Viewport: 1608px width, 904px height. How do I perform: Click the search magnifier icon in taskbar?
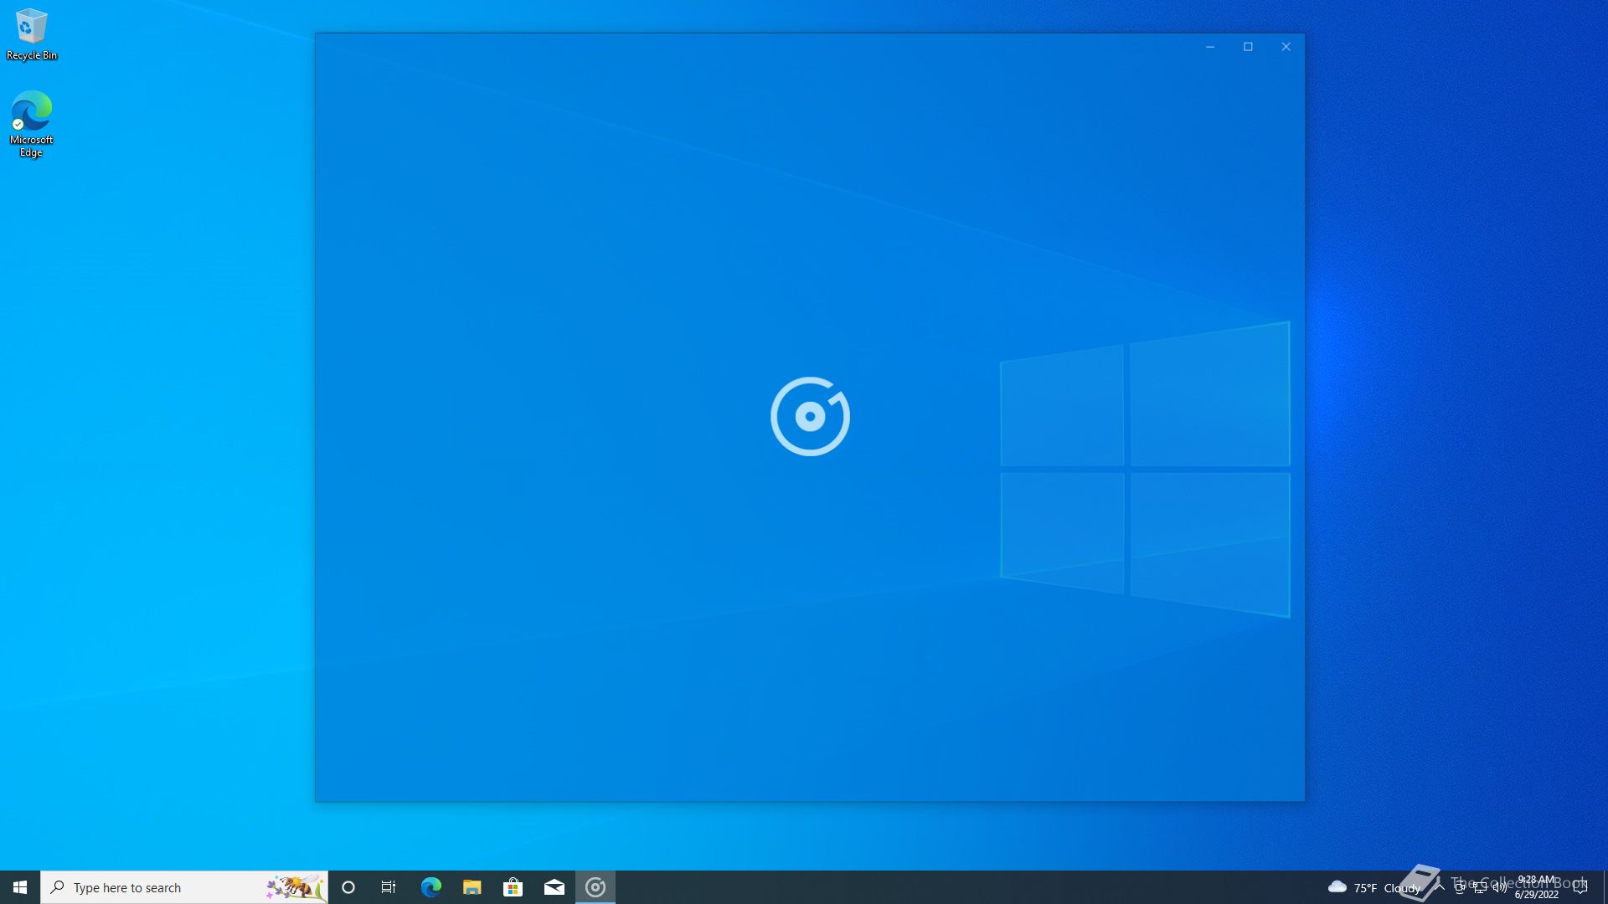57,887
